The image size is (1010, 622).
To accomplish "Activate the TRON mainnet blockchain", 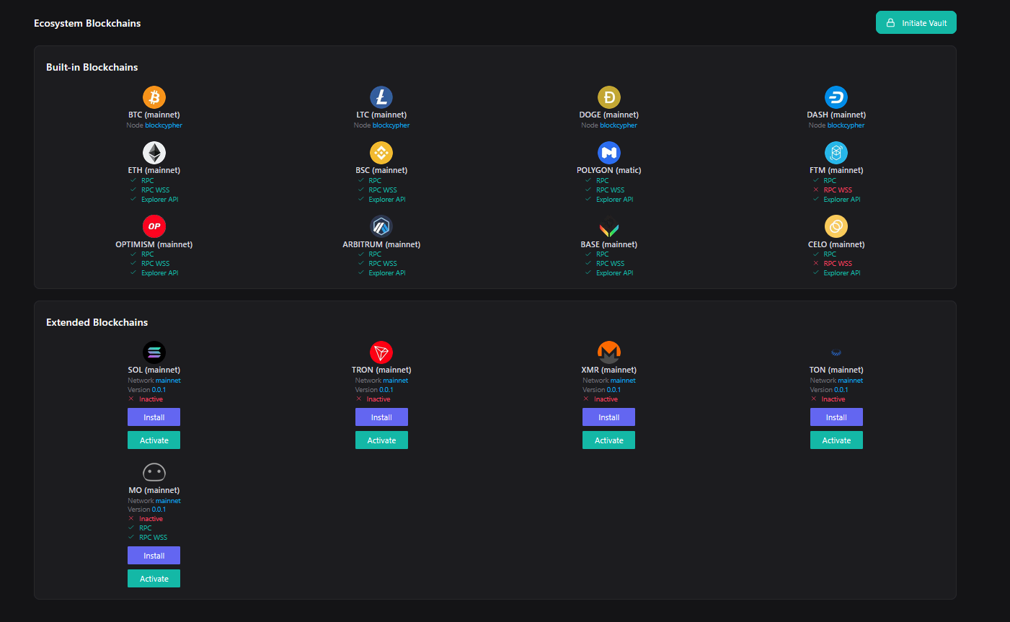I will coord(381,440).
